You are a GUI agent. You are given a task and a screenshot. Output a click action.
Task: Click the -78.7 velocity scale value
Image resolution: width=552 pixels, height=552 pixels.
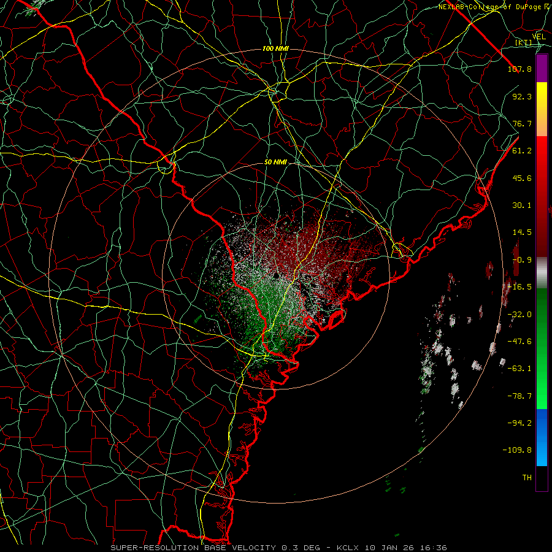(x=519, y=396)
